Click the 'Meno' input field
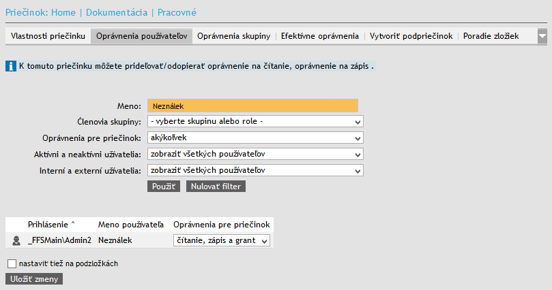The image size is (552, 290). (x=252, y=106)
